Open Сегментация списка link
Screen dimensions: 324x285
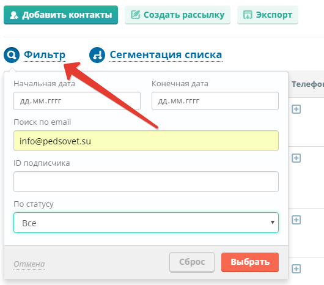pos(166,54)
